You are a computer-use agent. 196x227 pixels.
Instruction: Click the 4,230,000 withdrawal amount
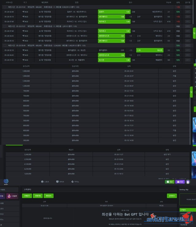tap(28, 169)
